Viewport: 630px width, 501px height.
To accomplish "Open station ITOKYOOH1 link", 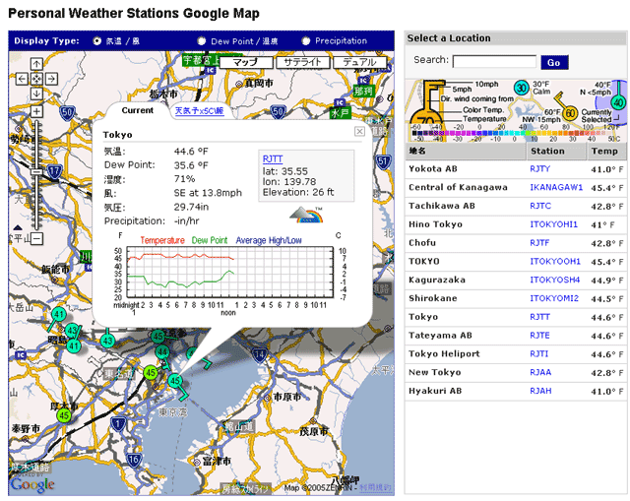I will click(555, 261).
